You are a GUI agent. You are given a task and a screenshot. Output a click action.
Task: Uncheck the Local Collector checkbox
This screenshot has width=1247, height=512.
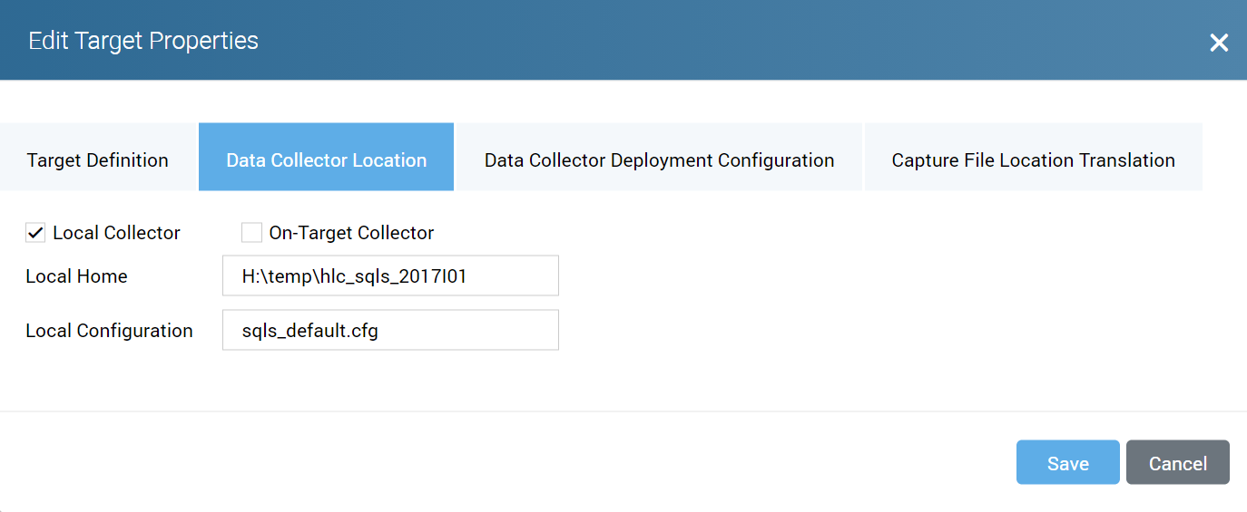pos(35,233)
